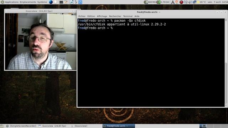This screenshot has width=228, height=128.
Task: Click the Guvcview window title bar
Action: (39, 11)
